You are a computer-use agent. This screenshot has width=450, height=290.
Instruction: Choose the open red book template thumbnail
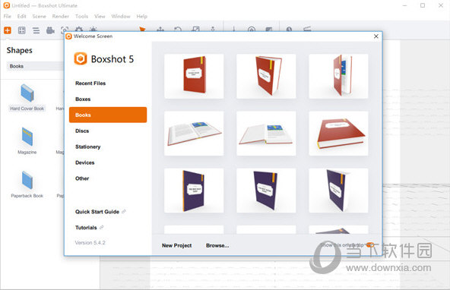[194, 134]
